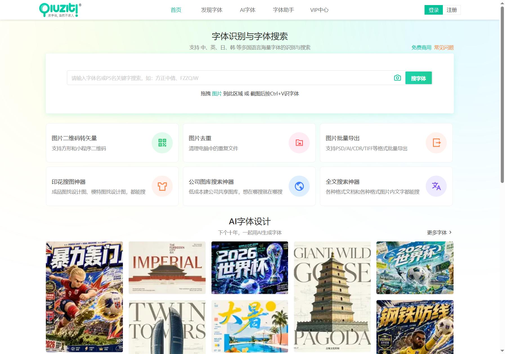Go to AI字体 in navigation
The image size is (505, 354).
[248, 10]
